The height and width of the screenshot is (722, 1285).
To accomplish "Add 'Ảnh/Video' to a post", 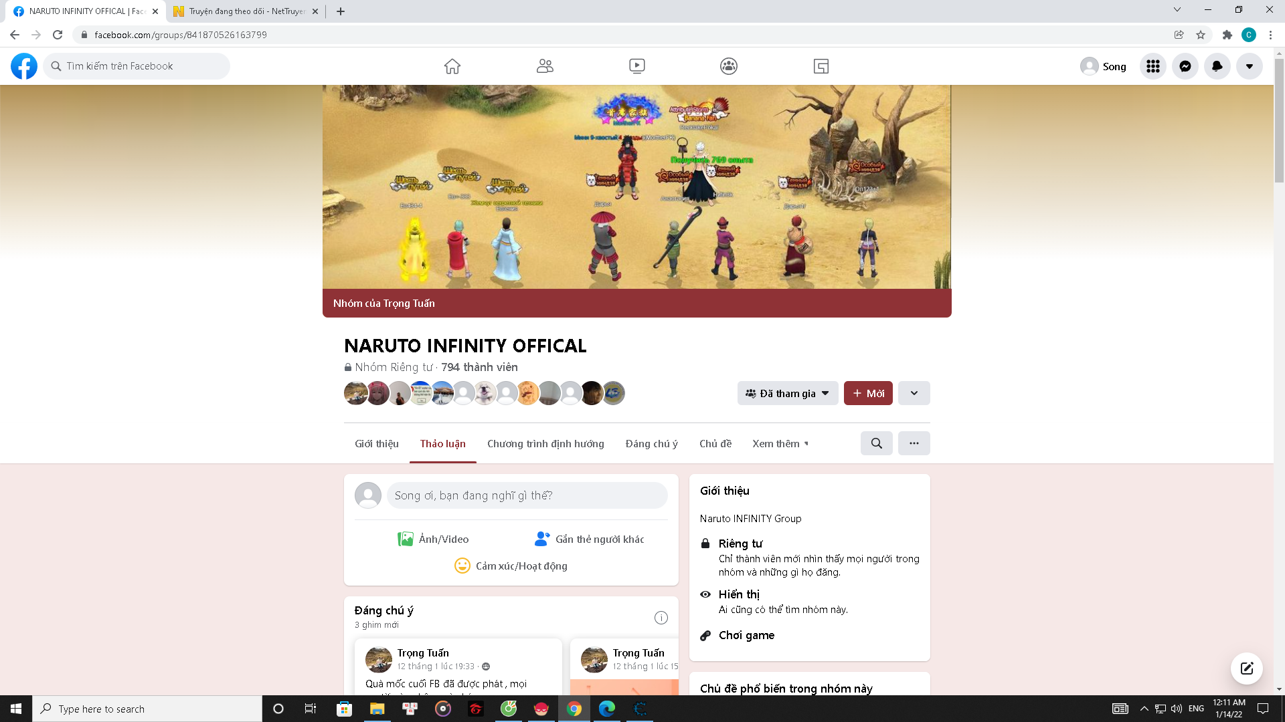I will [x=433, y=539].
